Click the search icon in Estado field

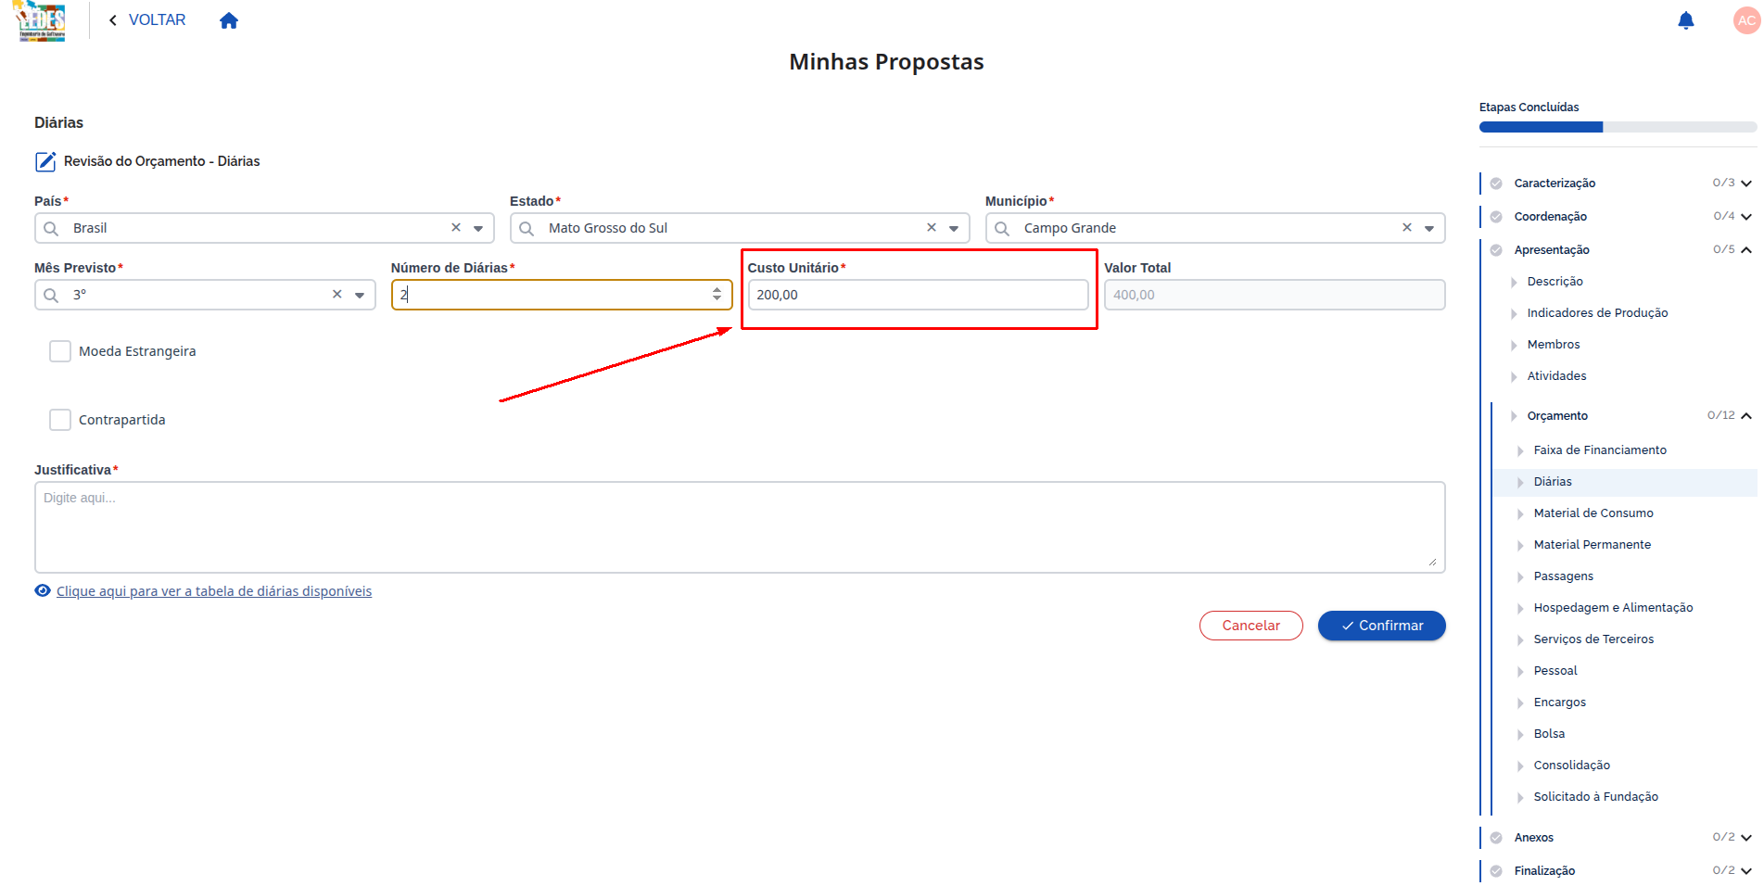(527, 228)
